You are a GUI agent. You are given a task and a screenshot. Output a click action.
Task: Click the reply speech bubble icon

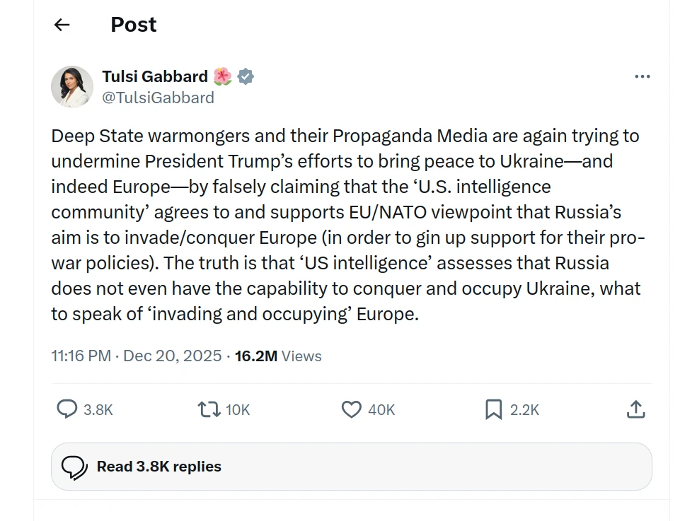67,409
